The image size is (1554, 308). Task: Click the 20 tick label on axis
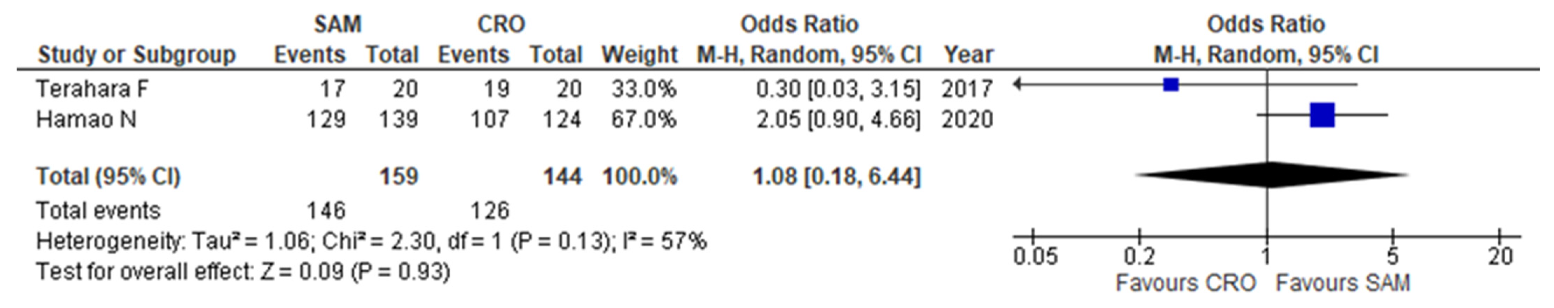(x=1500, y=257)
